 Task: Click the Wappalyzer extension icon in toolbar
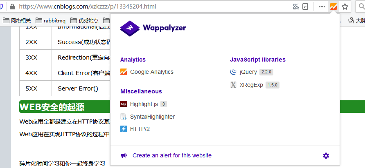click(333, 7)
